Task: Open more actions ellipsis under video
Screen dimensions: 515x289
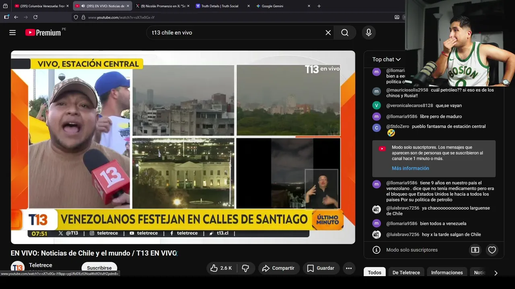Action: (349, 268)
